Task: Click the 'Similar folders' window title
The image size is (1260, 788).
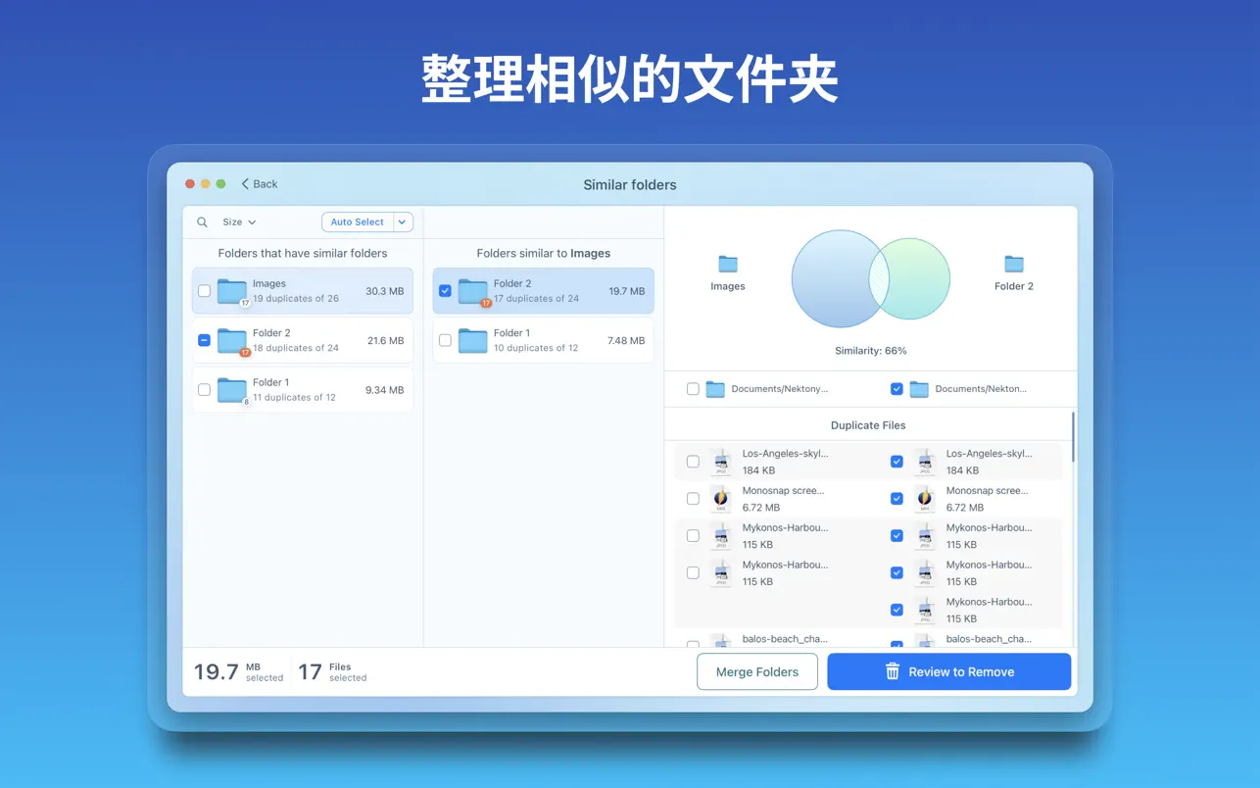Action: 630,184
